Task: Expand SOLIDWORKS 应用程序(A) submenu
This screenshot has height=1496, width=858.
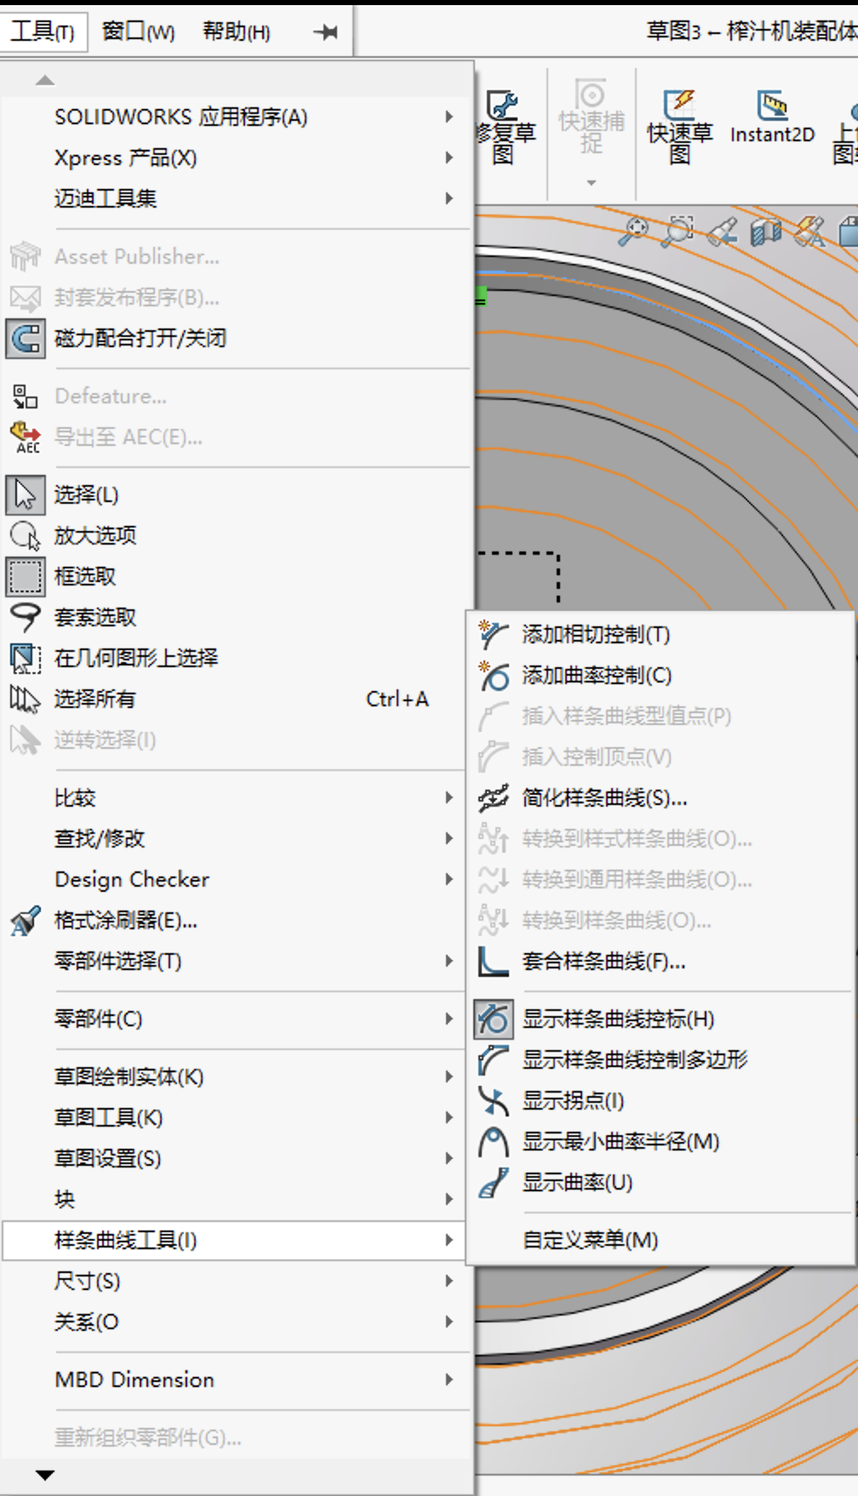Action: [237, 117]
